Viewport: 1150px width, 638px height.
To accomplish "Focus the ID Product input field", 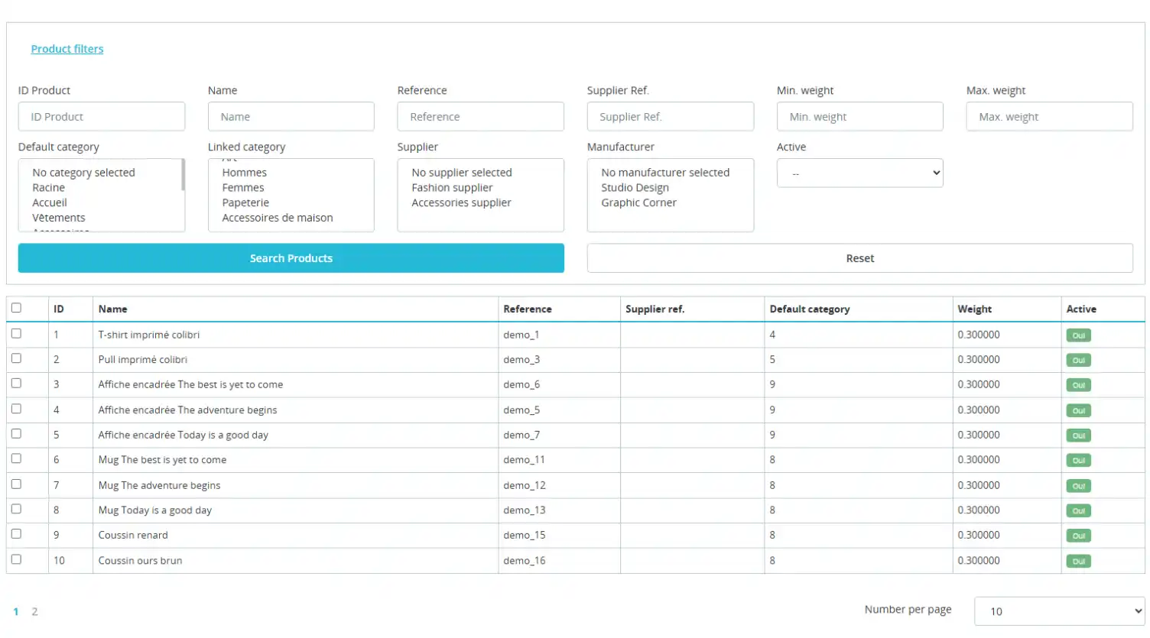I will click(102, 117).
